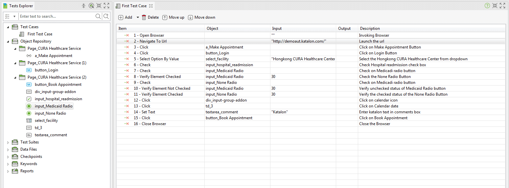The height and width of the screenshot is (188, 509).
Task: Select input_hospital_readmission checkbox object
Action: pos(58,99)
